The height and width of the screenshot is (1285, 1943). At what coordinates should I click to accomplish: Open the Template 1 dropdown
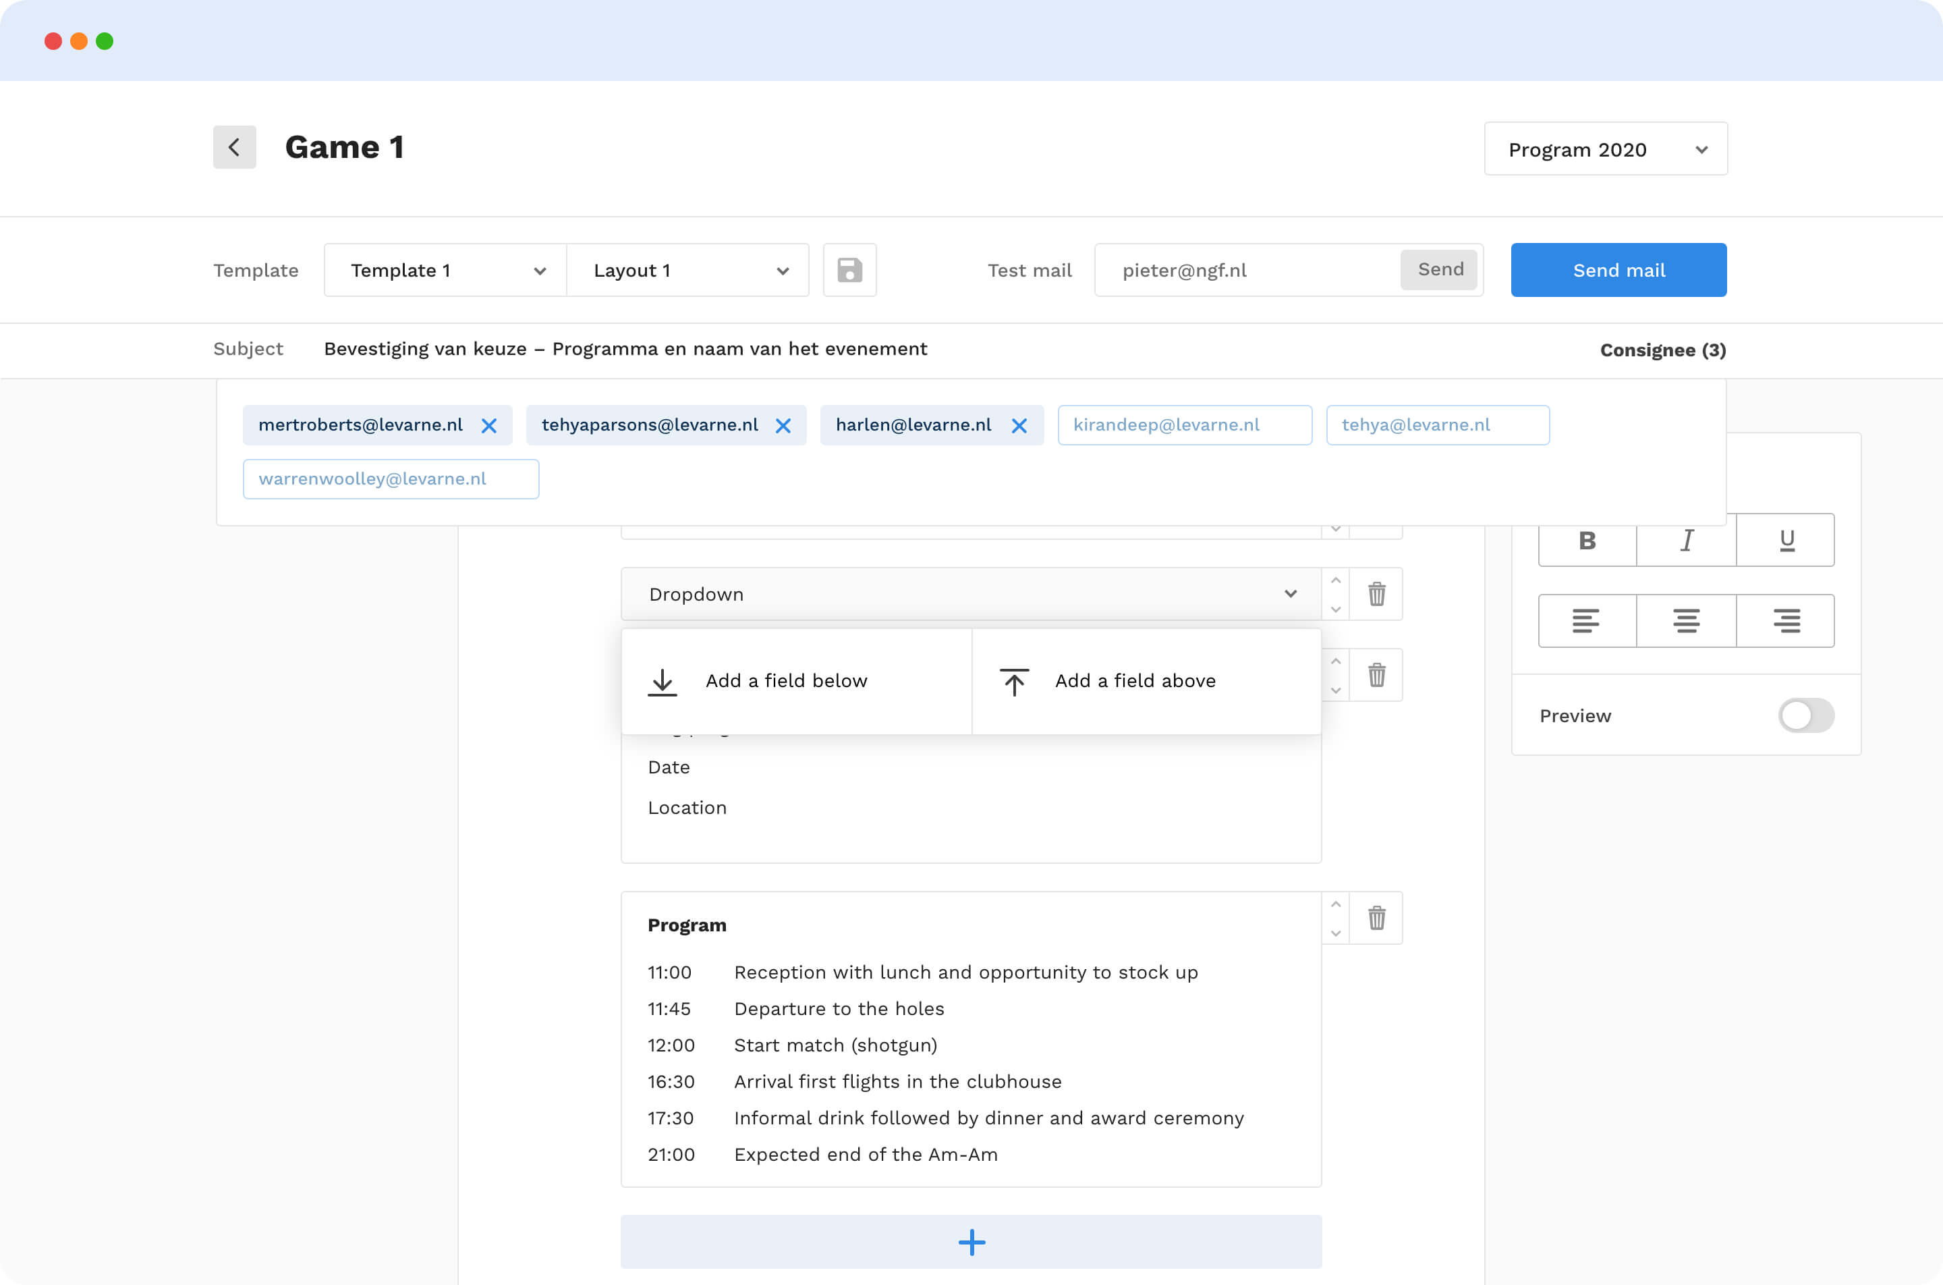[x=445, y=271]
